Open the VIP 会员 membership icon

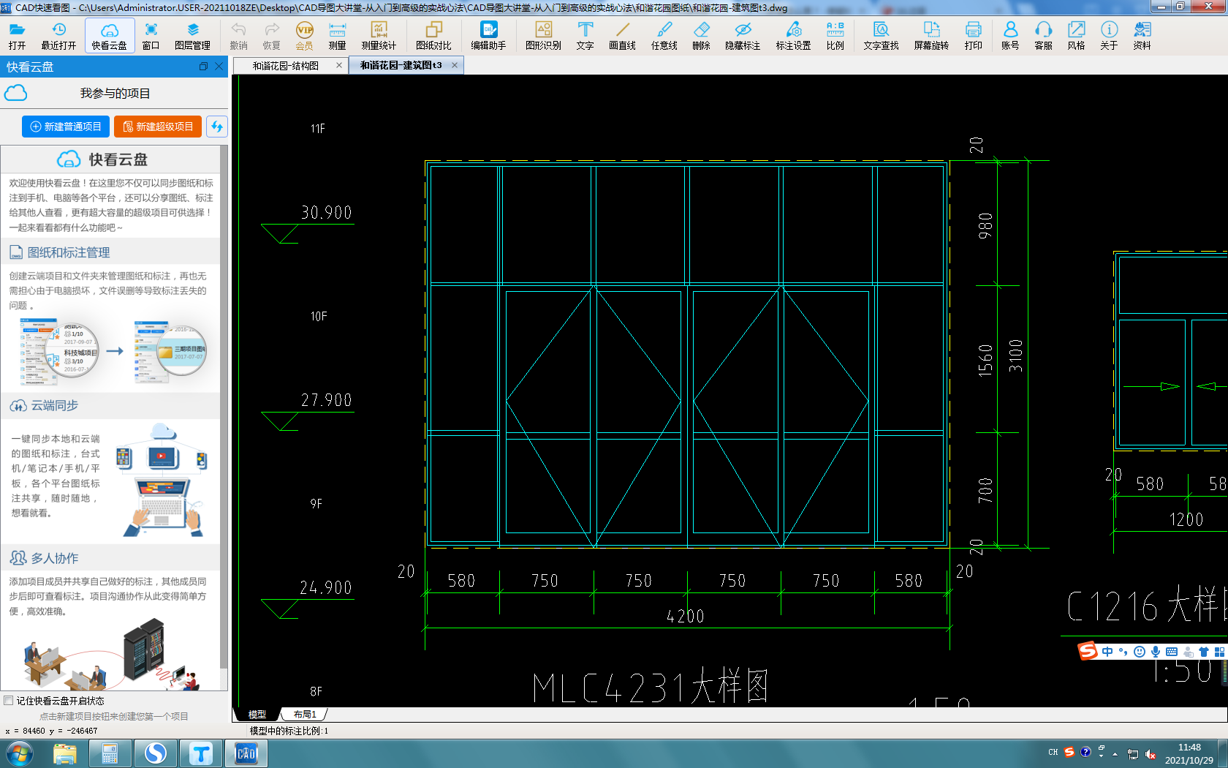point(304,35)
